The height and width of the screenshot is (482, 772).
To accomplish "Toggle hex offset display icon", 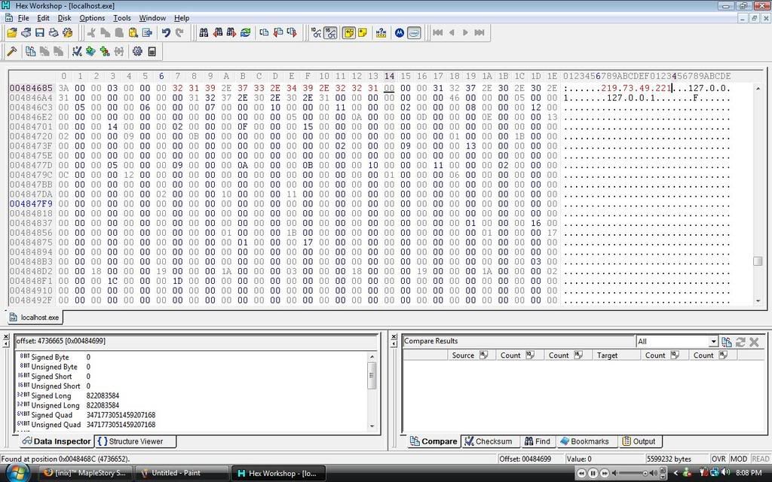I will tap(330, 33).
